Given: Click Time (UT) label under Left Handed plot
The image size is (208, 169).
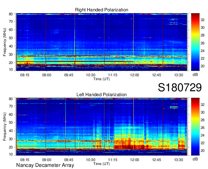Looking at the screenshot, I should [x=102, y=164].
